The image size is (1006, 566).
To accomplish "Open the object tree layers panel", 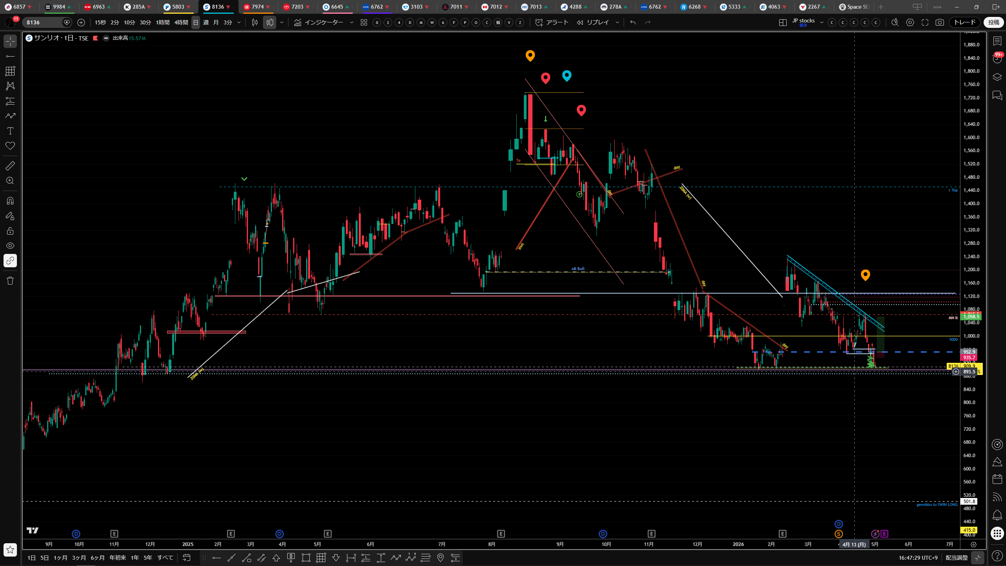I will tap(997, 77).
